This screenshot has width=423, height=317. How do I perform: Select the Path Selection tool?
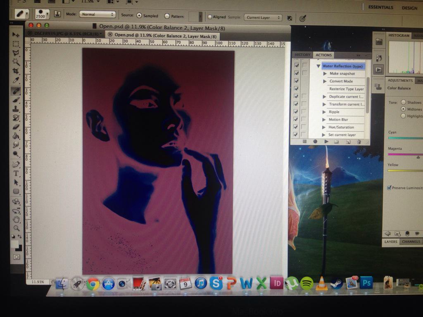click(16, 182)
